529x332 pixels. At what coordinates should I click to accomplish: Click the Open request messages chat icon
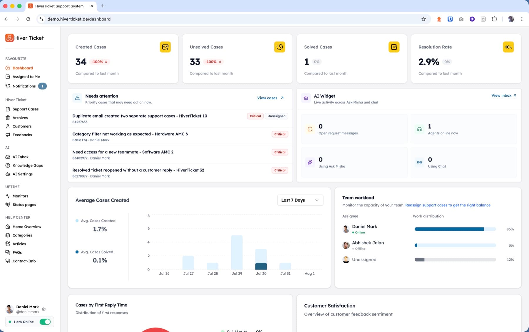(310, 129)
